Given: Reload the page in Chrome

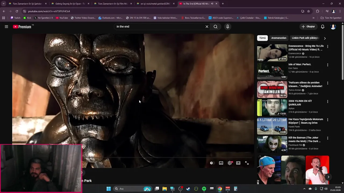Looking at the screenshot, I should click(x=17, y=11).
